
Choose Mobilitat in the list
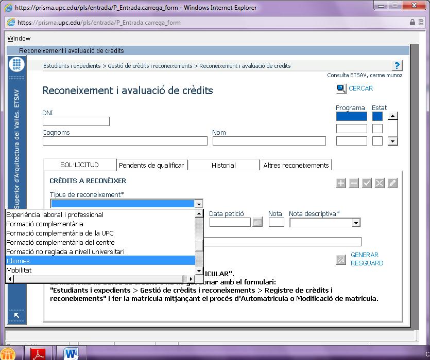(19, 270)
